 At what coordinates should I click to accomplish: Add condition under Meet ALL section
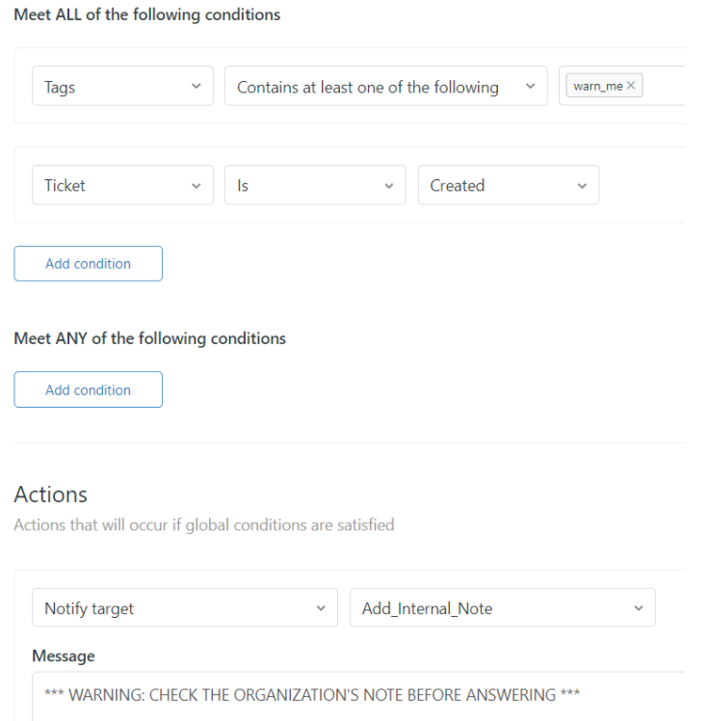point(88,263)
